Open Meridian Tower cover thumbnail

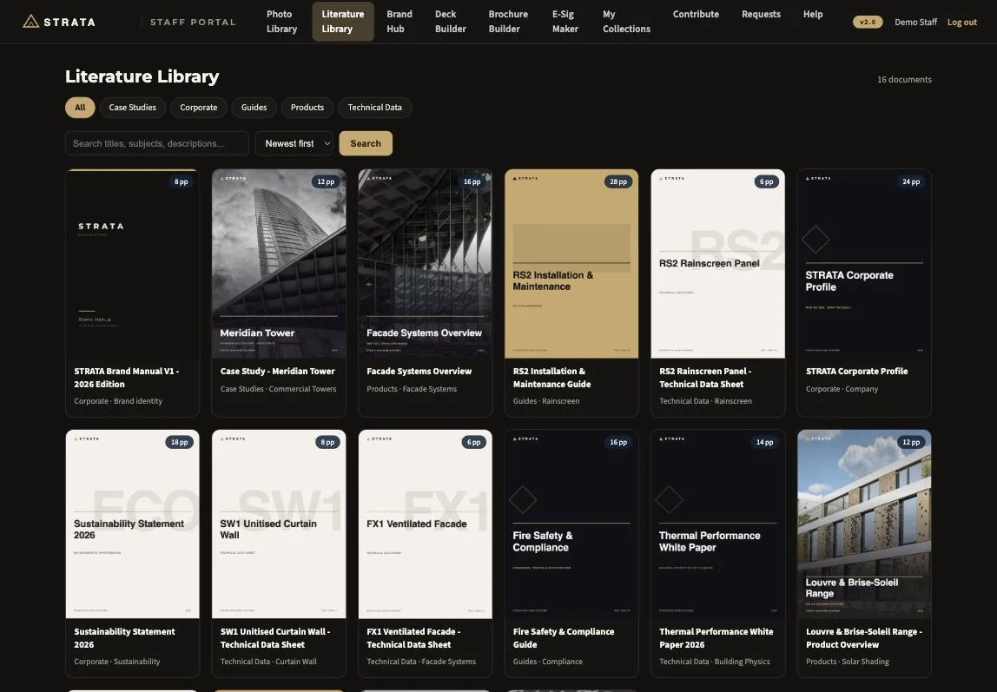279,264
